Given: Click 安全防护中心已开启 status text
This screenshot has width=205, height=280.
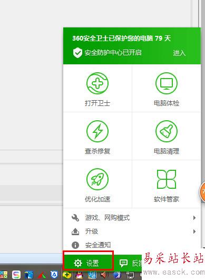Looking at the screenshot, I should [x=113, y=53].
